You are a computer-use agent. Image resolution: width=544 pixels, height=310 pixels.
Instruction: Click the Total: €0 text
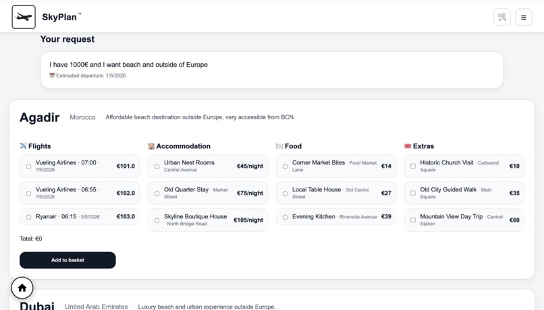[31, 239]
